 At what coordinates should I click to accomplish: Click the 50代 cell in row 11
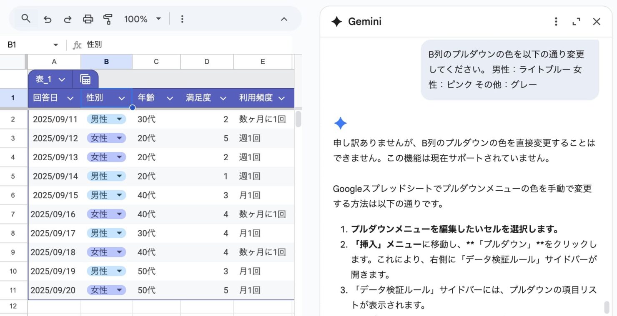tap(156, 290)
